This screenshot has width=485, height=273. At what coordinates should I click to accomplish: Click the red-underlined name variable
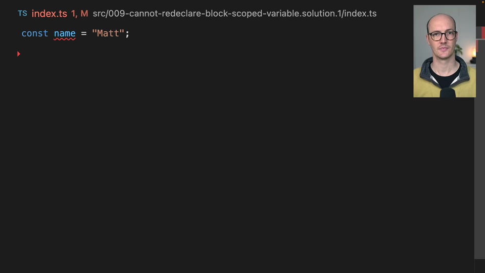(65, 33)
